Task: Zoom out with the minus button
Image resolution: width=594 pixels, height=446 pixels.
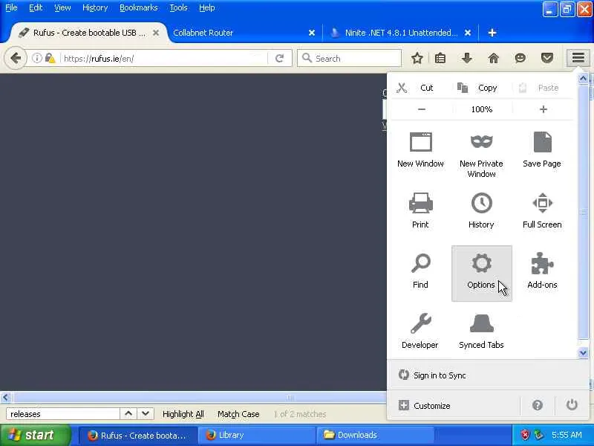Action: (x=422, y=109)
